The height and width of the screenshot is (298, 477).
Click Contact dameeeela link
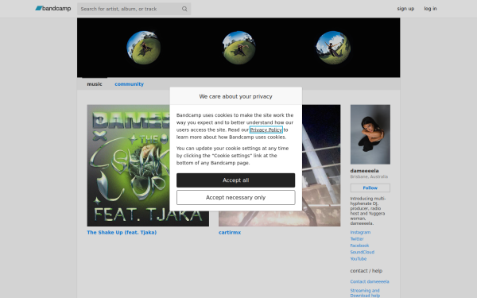(370, 281)
